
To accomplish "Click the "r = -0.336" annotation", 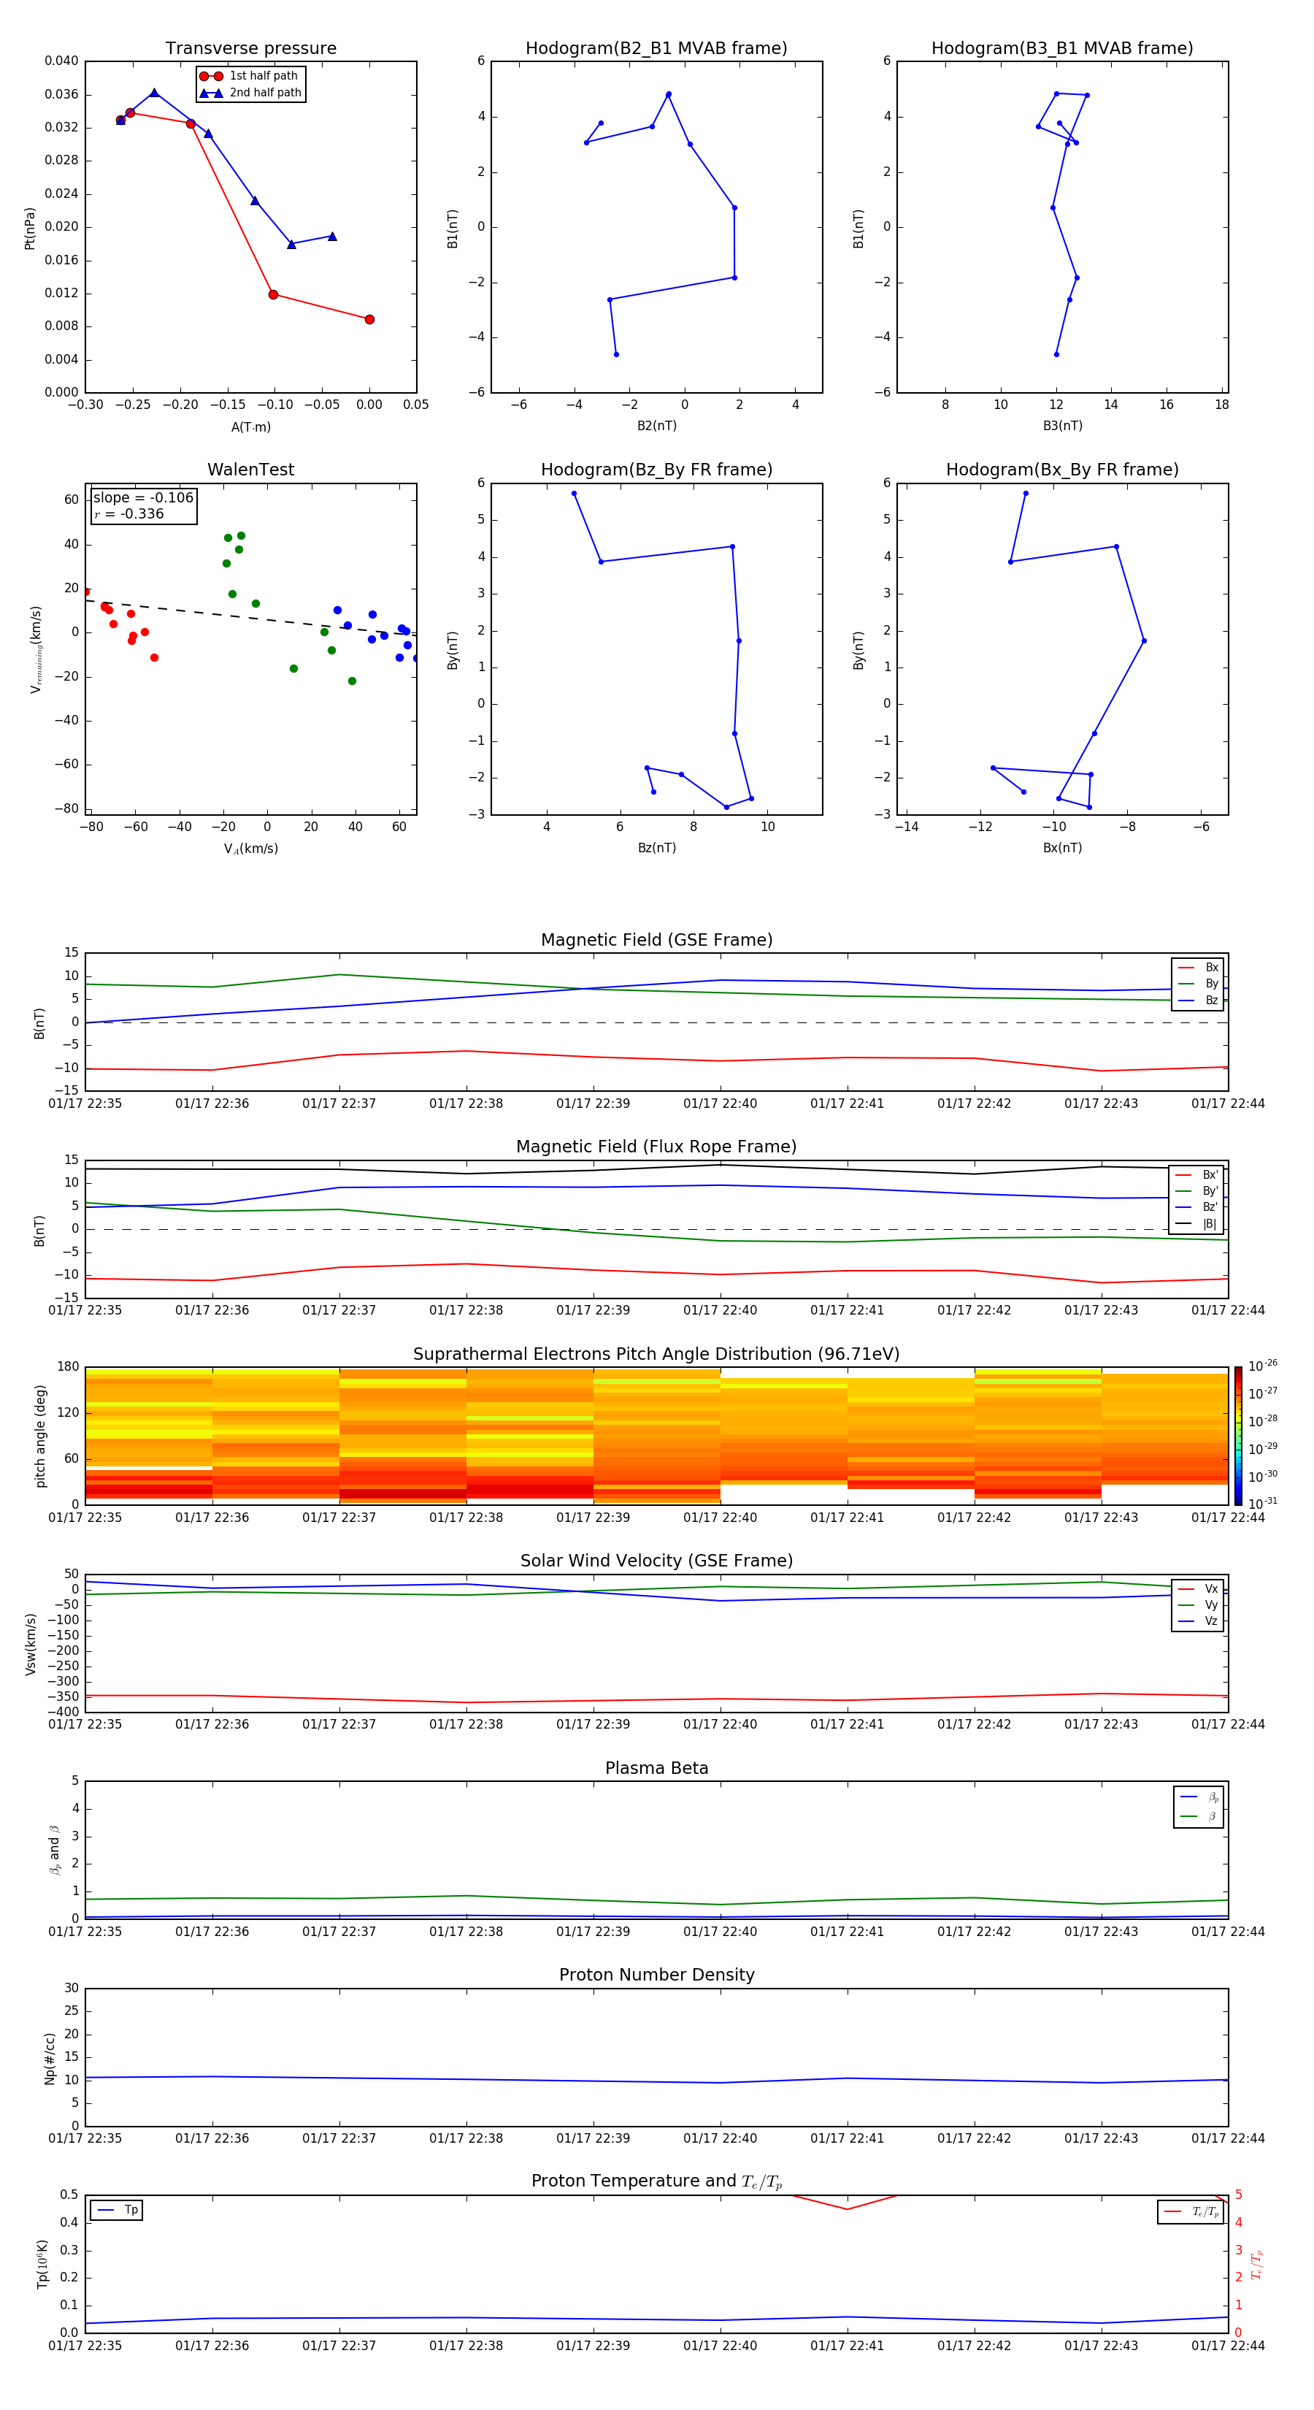I will (x=129, y=513).
